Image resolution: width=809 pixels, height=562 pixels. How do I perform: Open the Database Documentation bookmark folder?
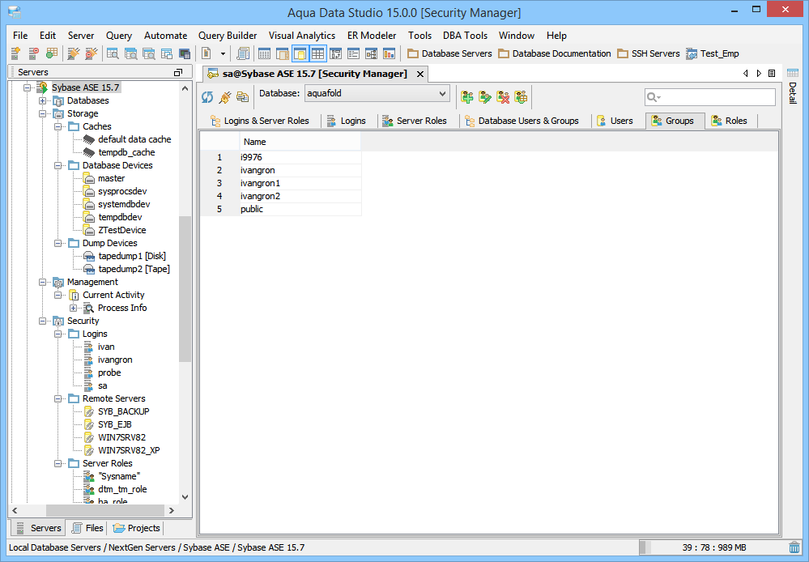pos(554,53)
